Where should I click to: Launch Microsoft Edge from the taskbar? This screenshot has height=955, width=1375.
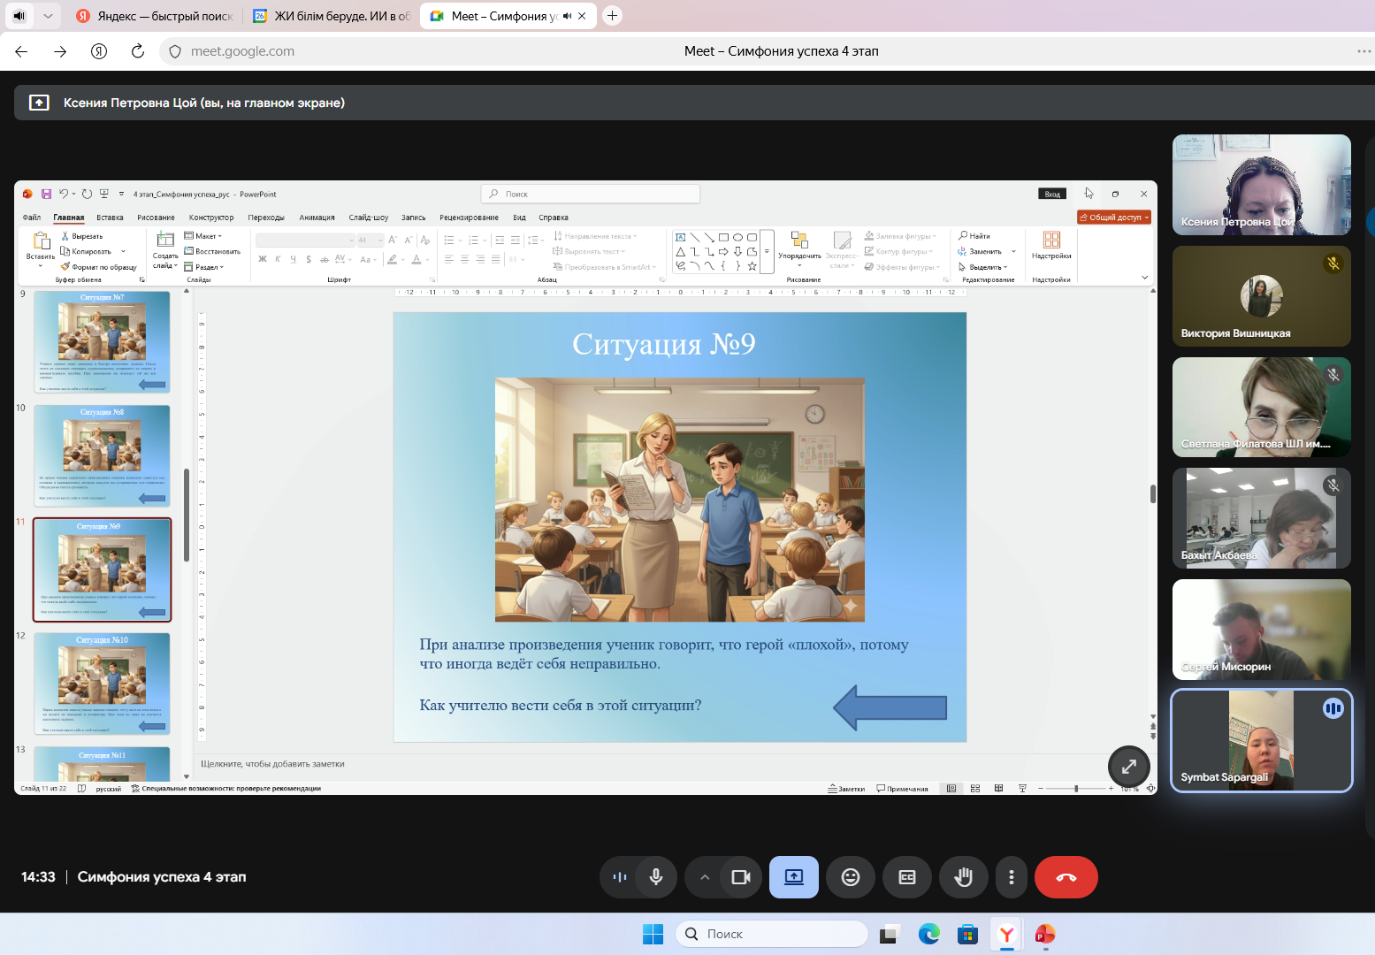coord(928,934)
